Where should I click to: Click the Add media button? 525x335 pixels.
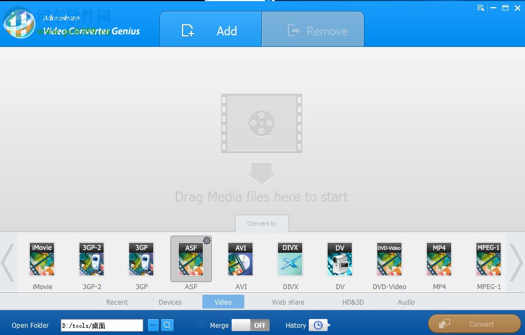[210, 31]
